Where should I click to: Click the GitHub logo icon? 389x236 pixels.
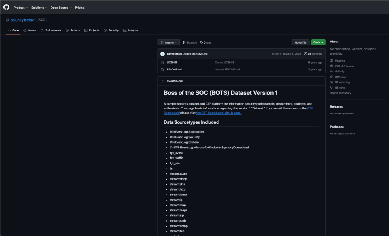(x=6, y=8)
